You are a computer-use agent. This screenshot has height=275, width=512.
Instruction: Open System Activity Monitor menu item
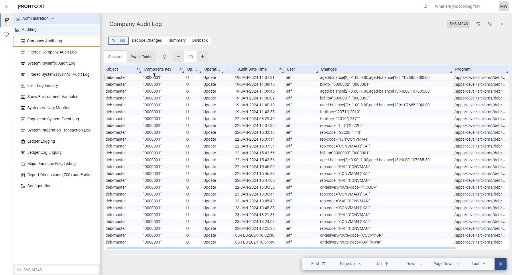coord(48,108)
